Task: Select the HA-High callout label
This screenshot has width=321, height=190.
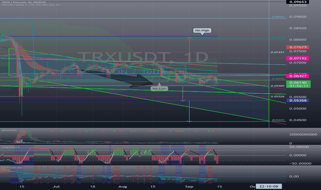Action: click(x=202, y=30)
